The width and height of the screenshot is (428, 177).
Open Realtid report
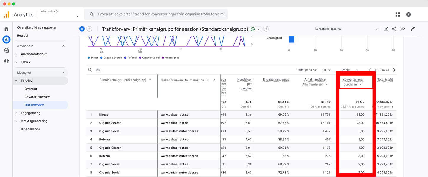[x=23, y=35]
